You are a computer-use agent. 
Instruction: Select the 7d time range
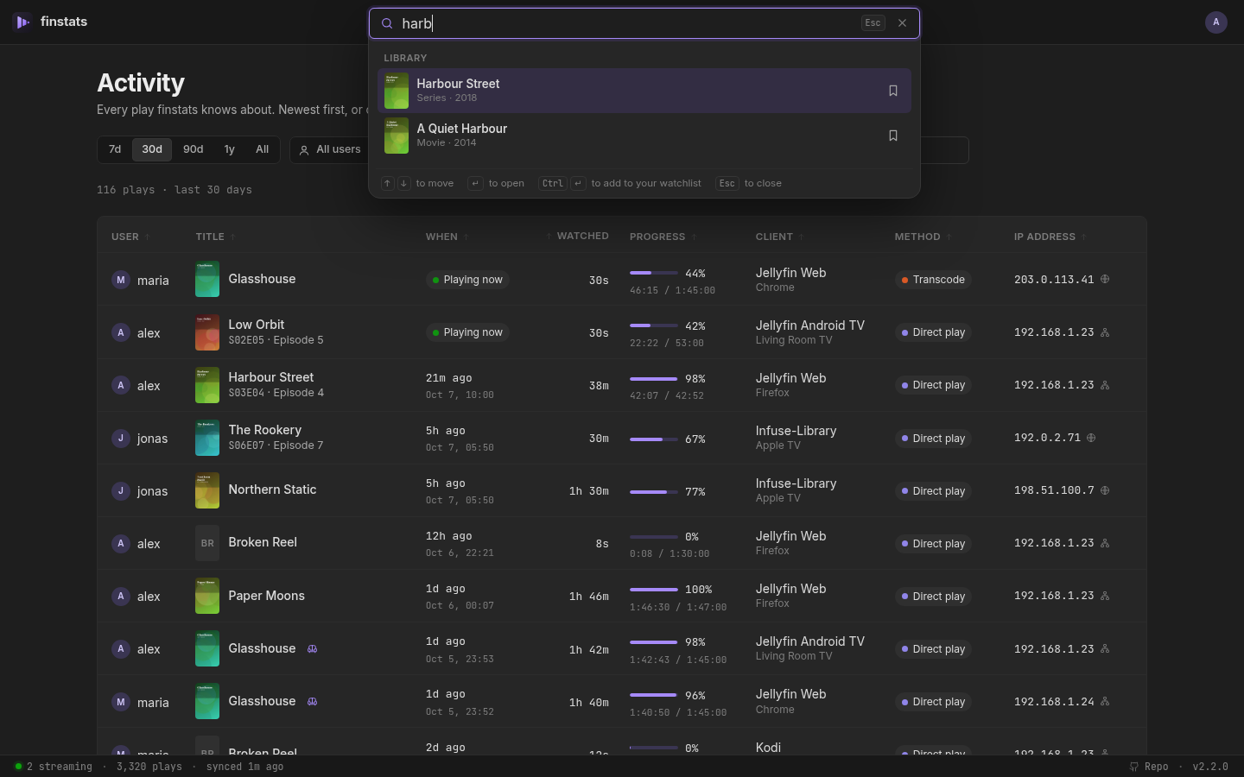[x=115, y=149]
